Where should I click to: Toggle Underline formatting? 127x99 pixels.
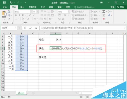23,15
